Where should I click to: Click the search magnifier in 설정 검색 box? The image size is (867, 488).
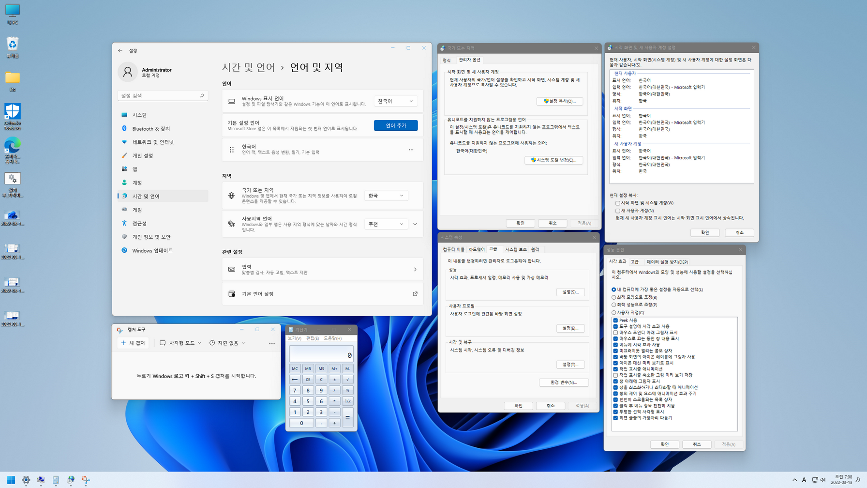202,96
